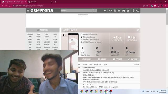Open the Phone Finder panel
Screen dimensions: 168x94
tap(43, 30)
